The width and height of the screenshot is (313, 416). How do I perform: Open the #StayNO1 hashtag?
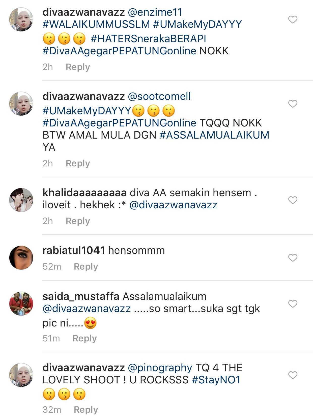click(x=216, y=380)
